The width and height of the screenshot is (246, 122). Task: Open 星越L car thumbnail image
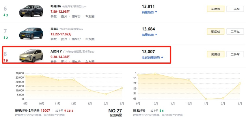pyautogui.click(x=31, y=33)
